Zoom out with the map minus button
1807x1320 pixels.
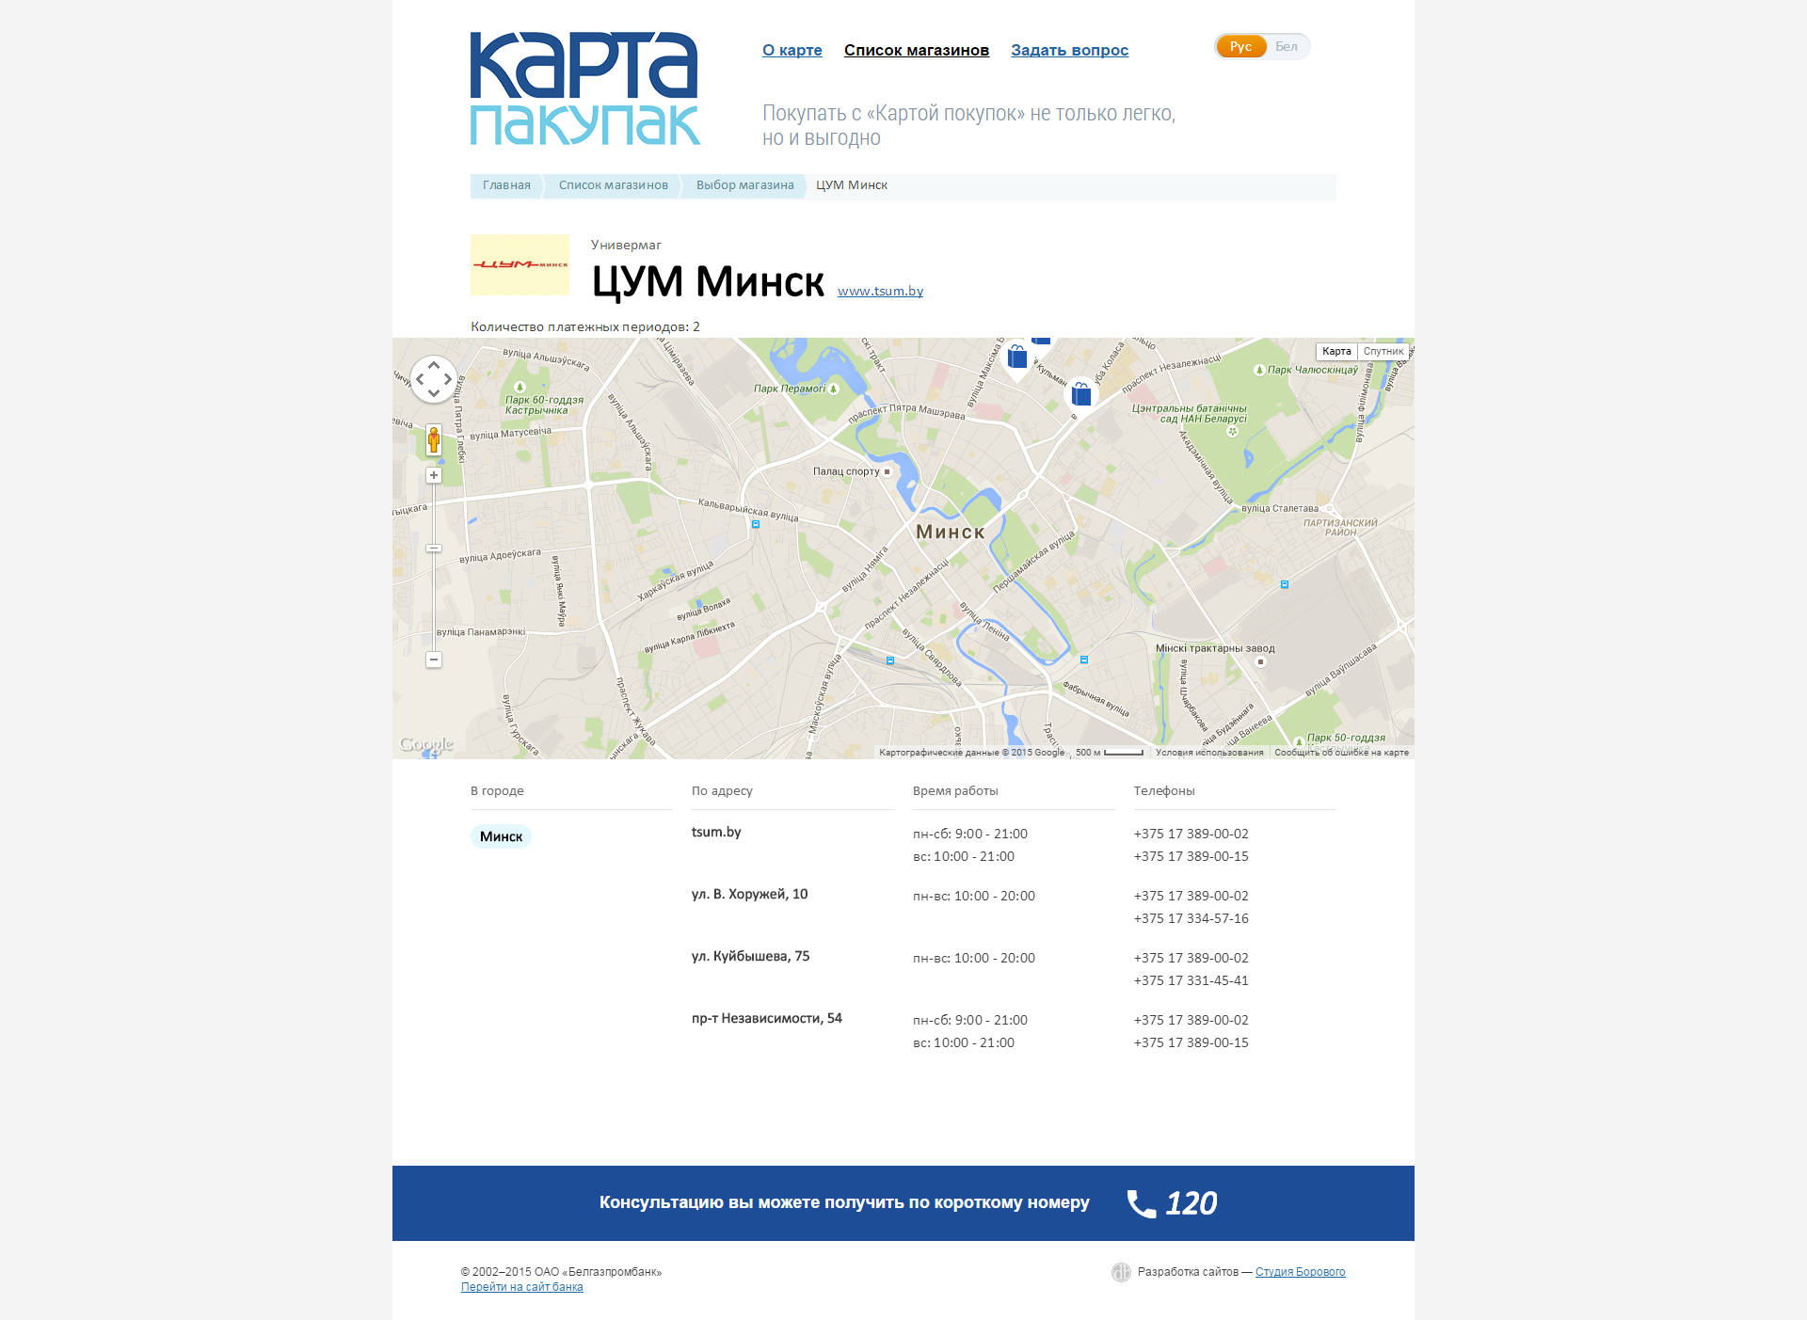click(434, 660)
